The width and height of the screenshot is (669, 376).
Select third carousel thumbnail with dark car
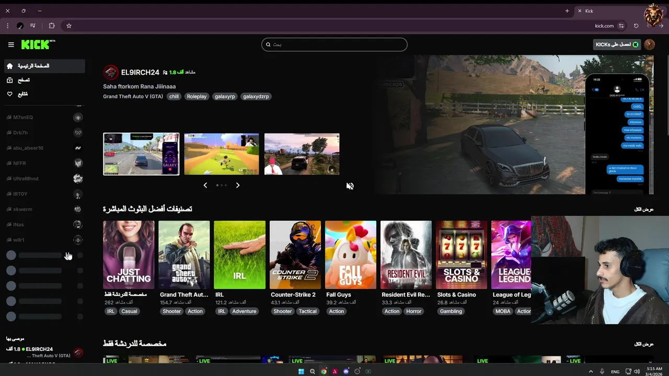[302, 154]
